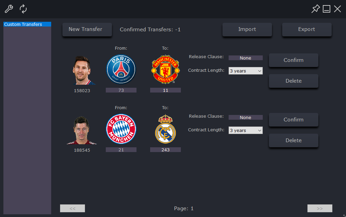
Task: Pin the window with the pushpin icon
Action: tap(316, 9)
